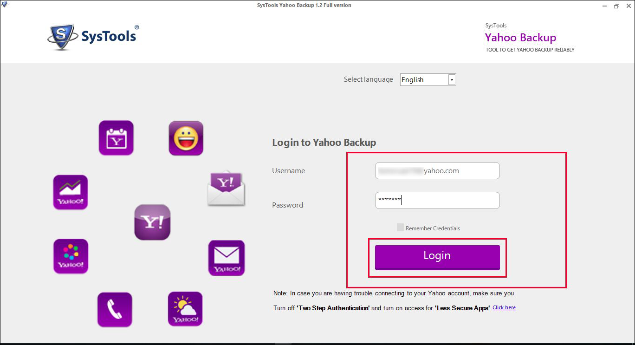Open the 'Click here' link
This screenshot has height=345, width=635.
pyautogui.click(x=504, y=307)
